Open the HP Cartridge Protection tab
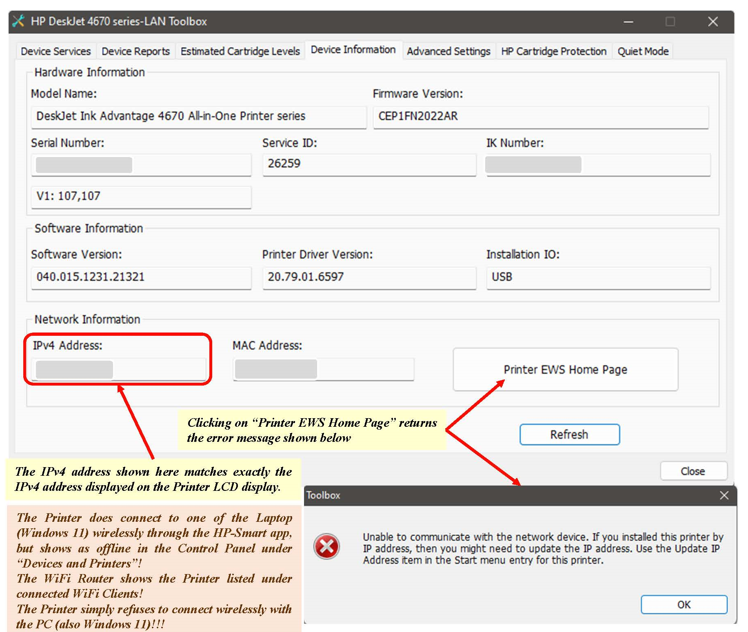Viewport: 748px width, 632px height. point(554,51)
